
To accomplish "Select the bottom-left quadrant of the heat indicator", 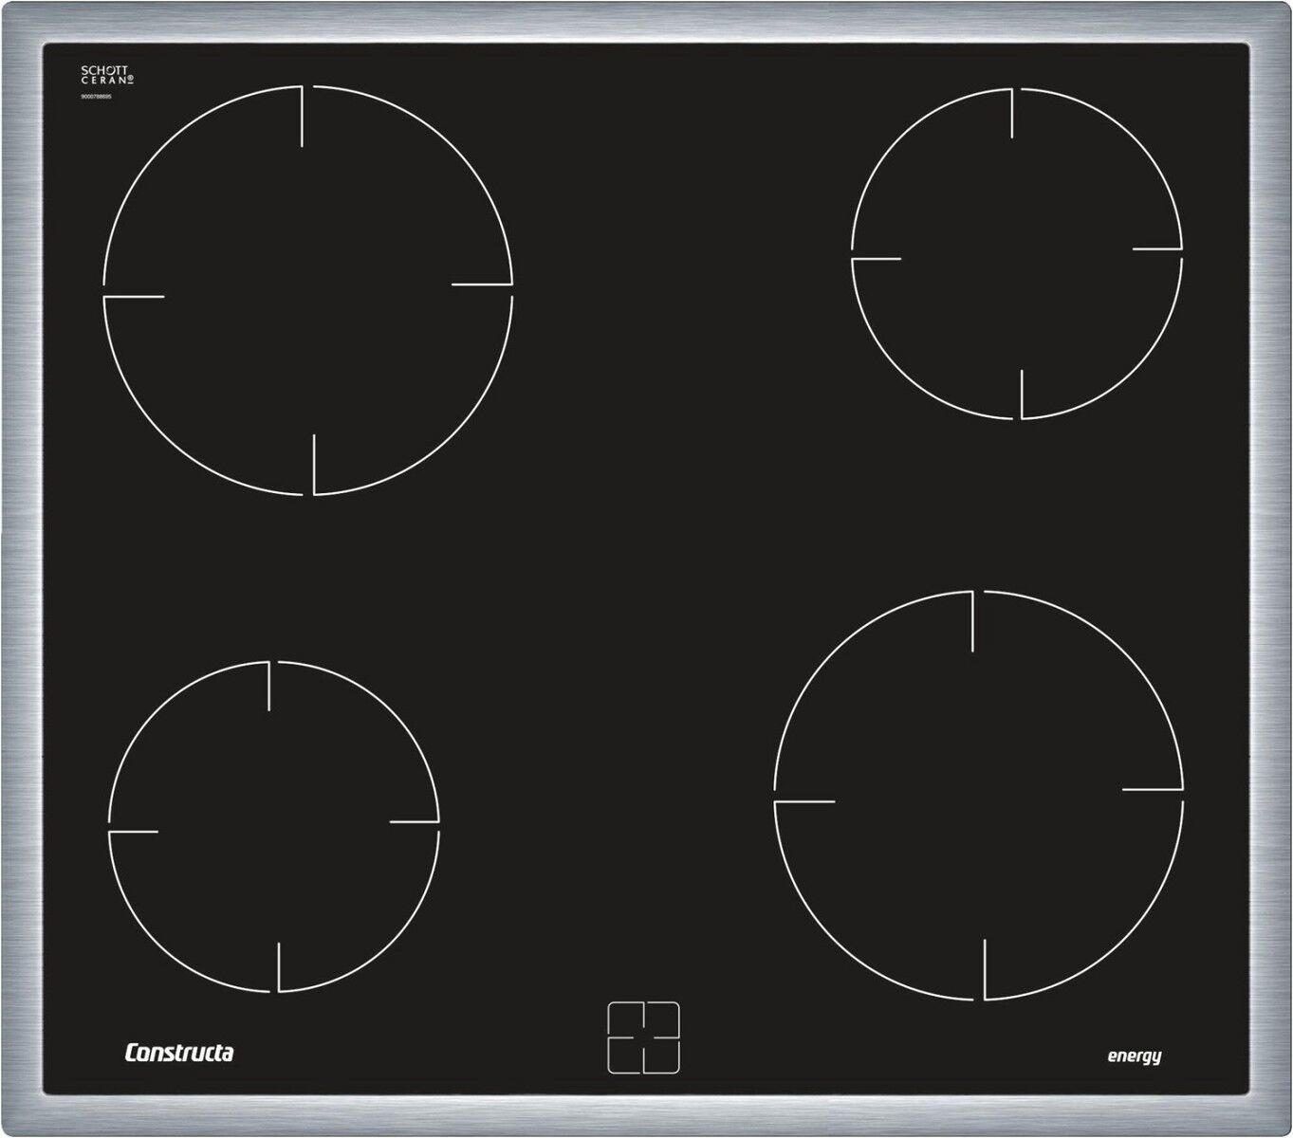I will pyautogui.click(x=626, y=1055).
